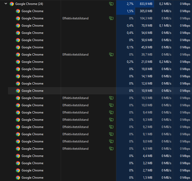Click the efficiency leaf icon on the Google Chrome (24) row
The height and width of the screenshot is (181, 192).
tap(111, 4)
